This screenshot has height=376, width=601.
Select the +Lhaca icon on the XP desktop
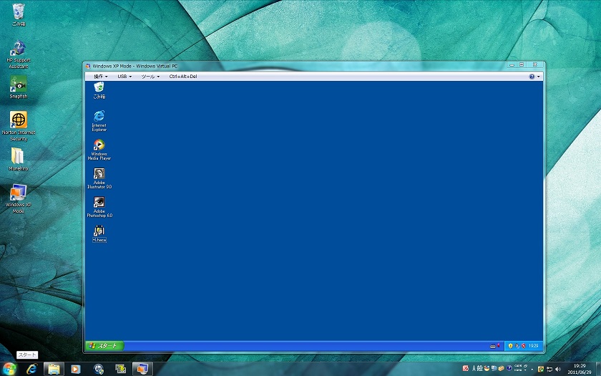point(99,233)
